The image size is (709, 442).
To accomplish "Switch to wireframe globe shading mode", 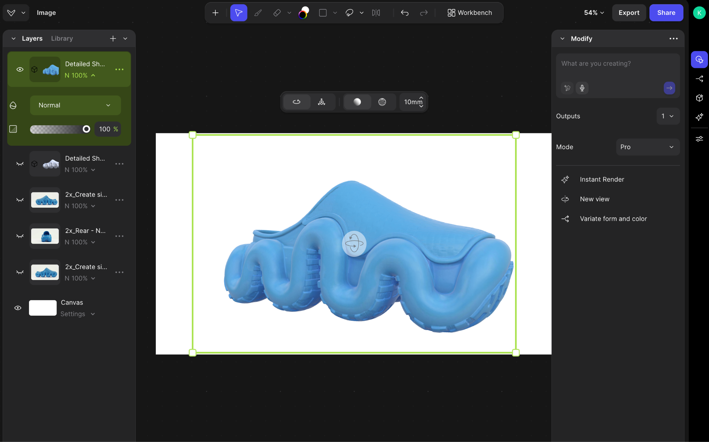I will pos(382,102).
